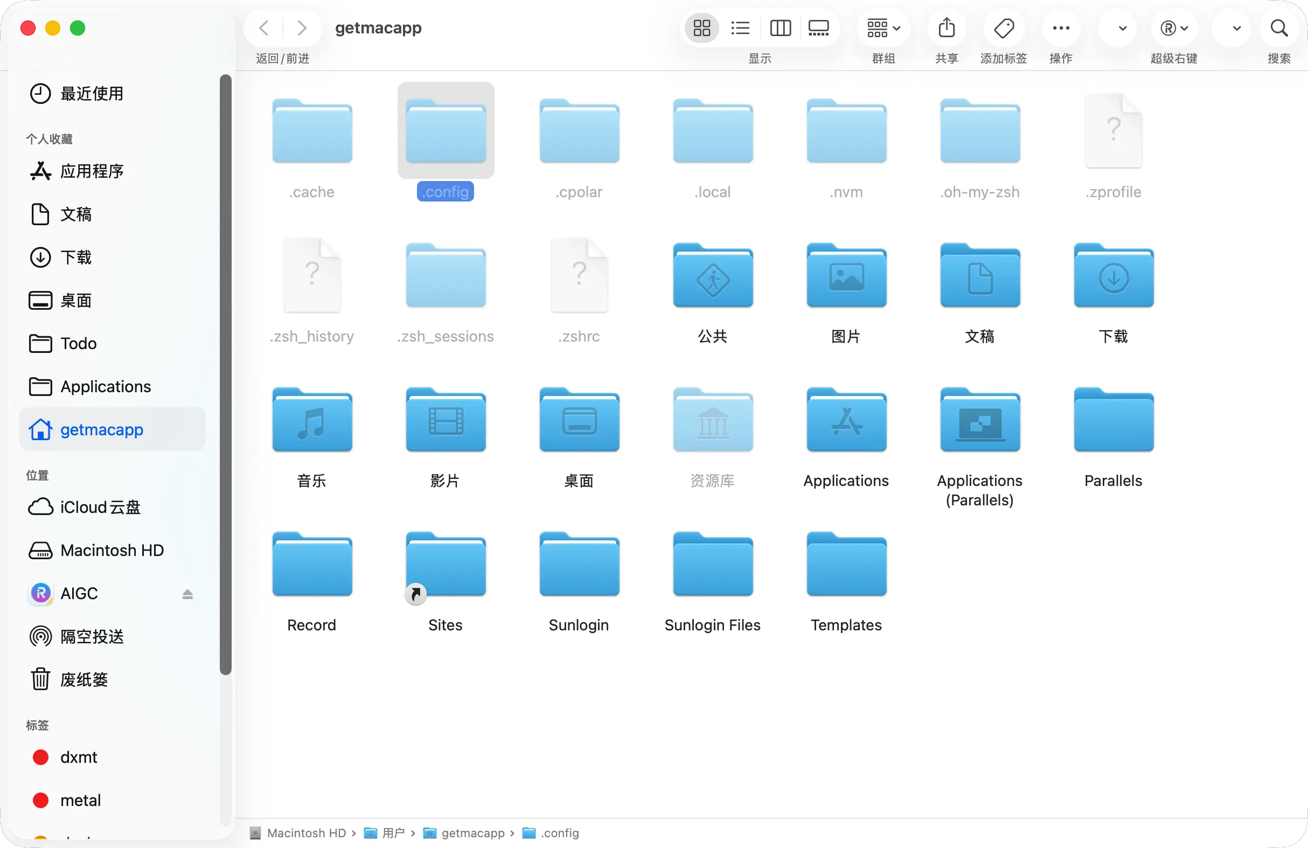This screenshot has height=848, width=1308.
Task: Open the search magnifier icon
Action: [x=1279, y=28]
